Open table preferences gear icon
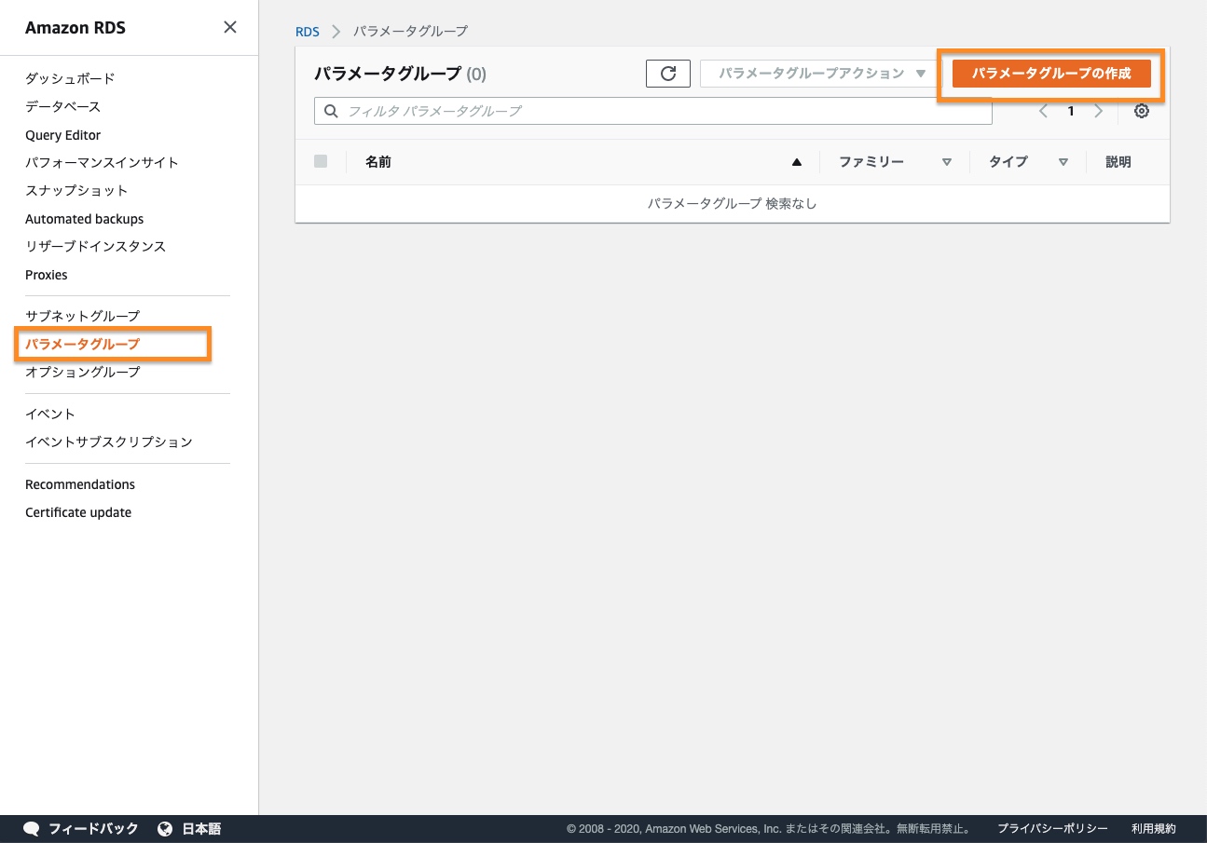The image size is (1207, 843). (1141, 112)
